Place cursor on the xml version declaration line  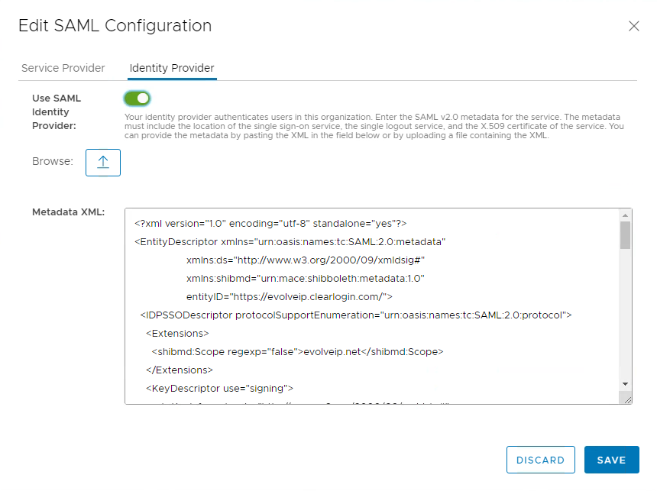[270, 224]
